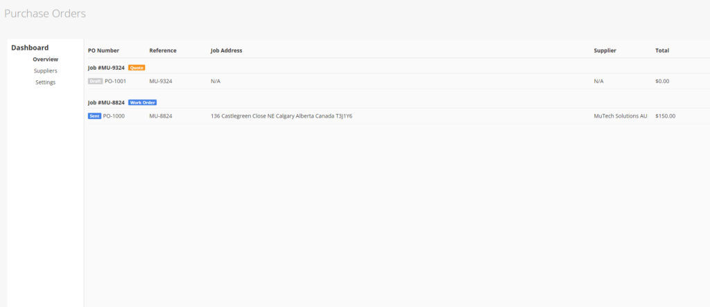Screen dimensions: 710x307
Task: Select supplier MuTech Solutions AU
Action: coord(621,116)
